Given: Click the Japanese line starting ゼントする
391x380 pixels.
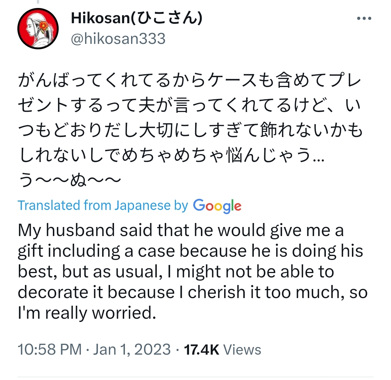Looking at the screenshot, I should 190,106.
